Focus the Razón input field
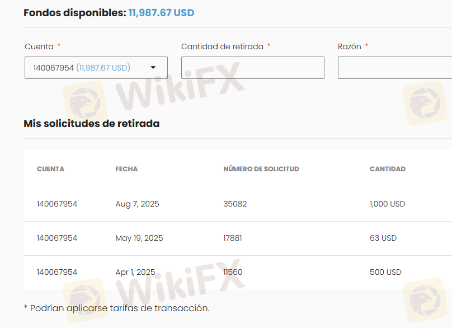 pos(395,68)
